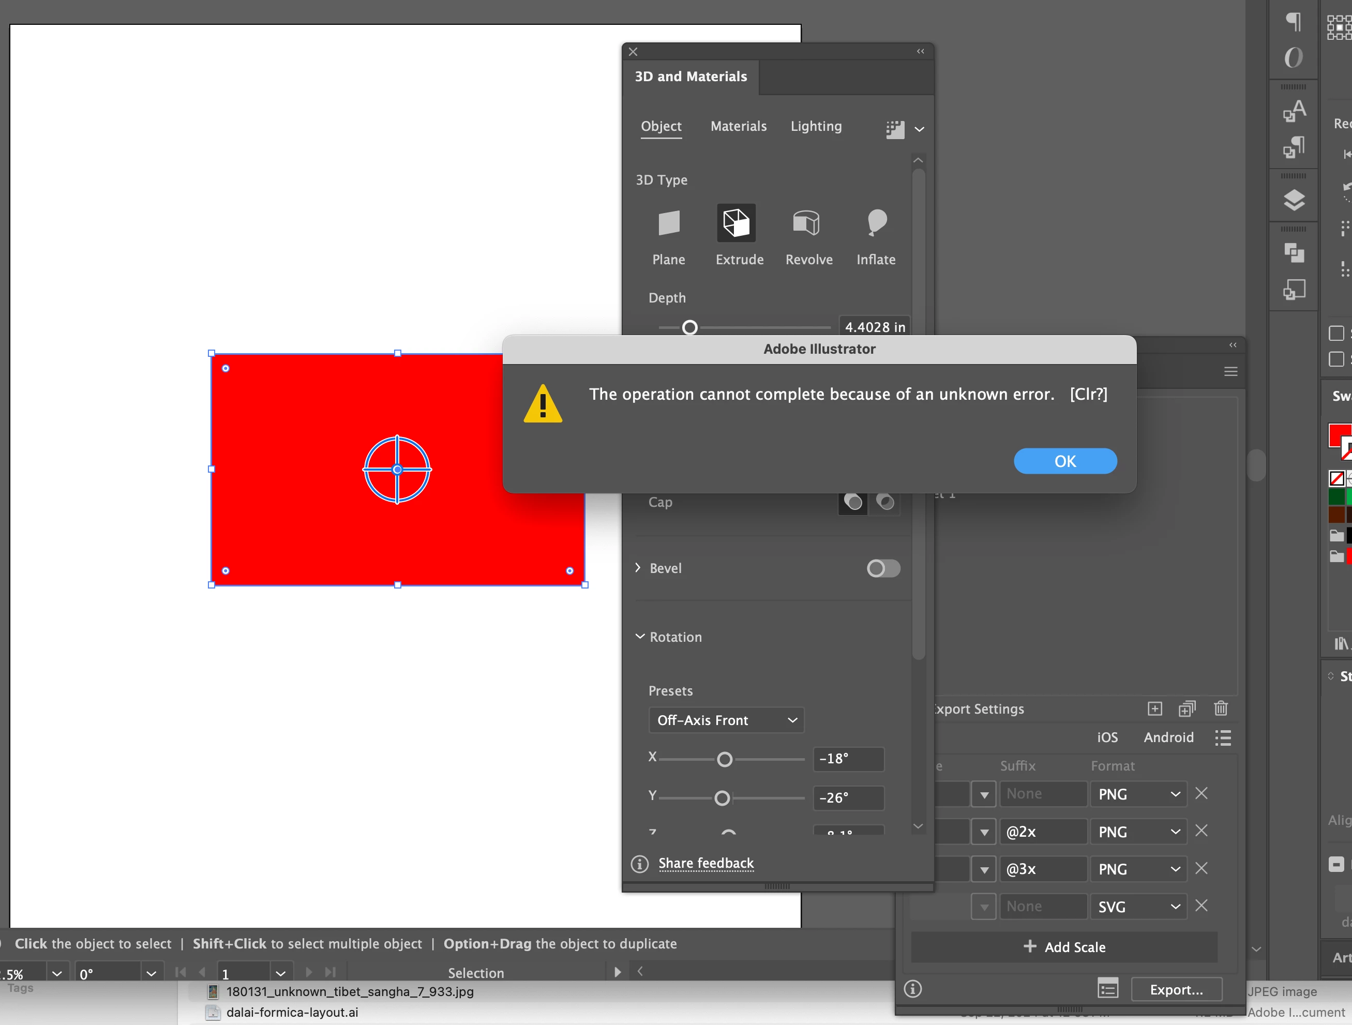This screenshot has width=1352, height=1025.
Task: Click the trash icon in Export Settings
Action: pos(1221,709)
